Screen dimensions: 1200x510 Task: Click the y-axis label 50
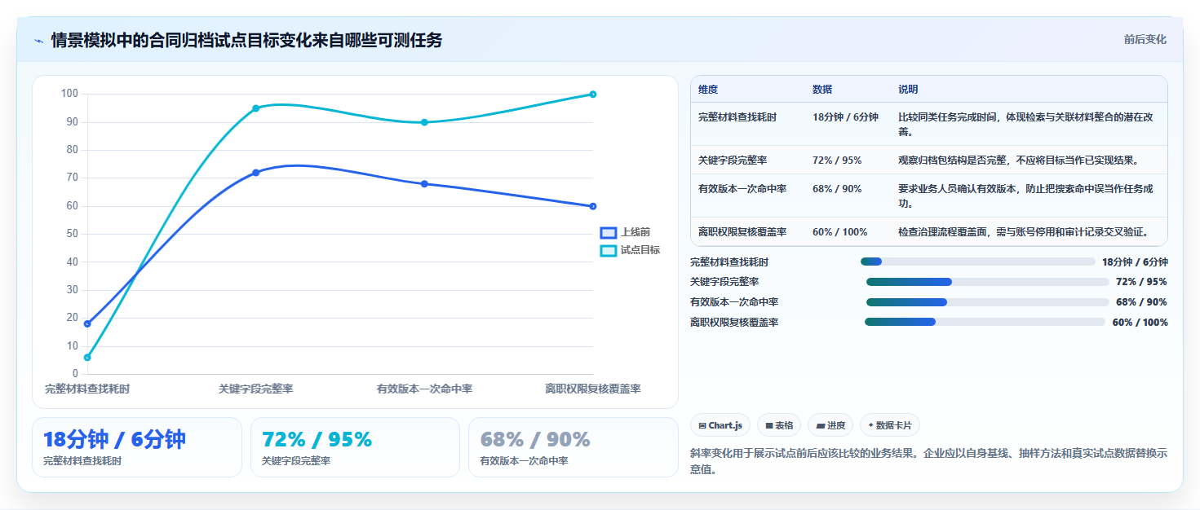click(72, 234)
